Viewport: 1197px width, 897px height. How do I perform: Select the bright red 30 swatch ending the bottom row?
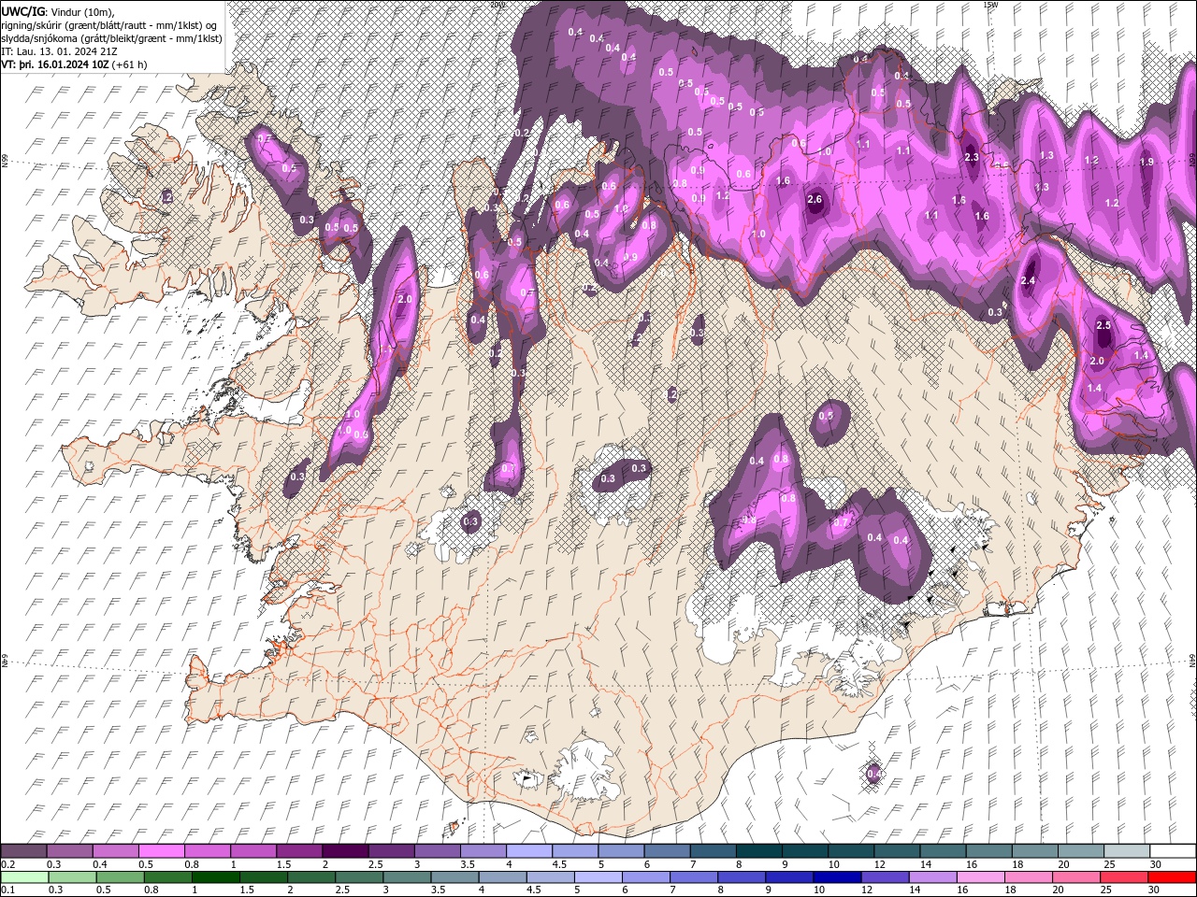click(1173, 877)
